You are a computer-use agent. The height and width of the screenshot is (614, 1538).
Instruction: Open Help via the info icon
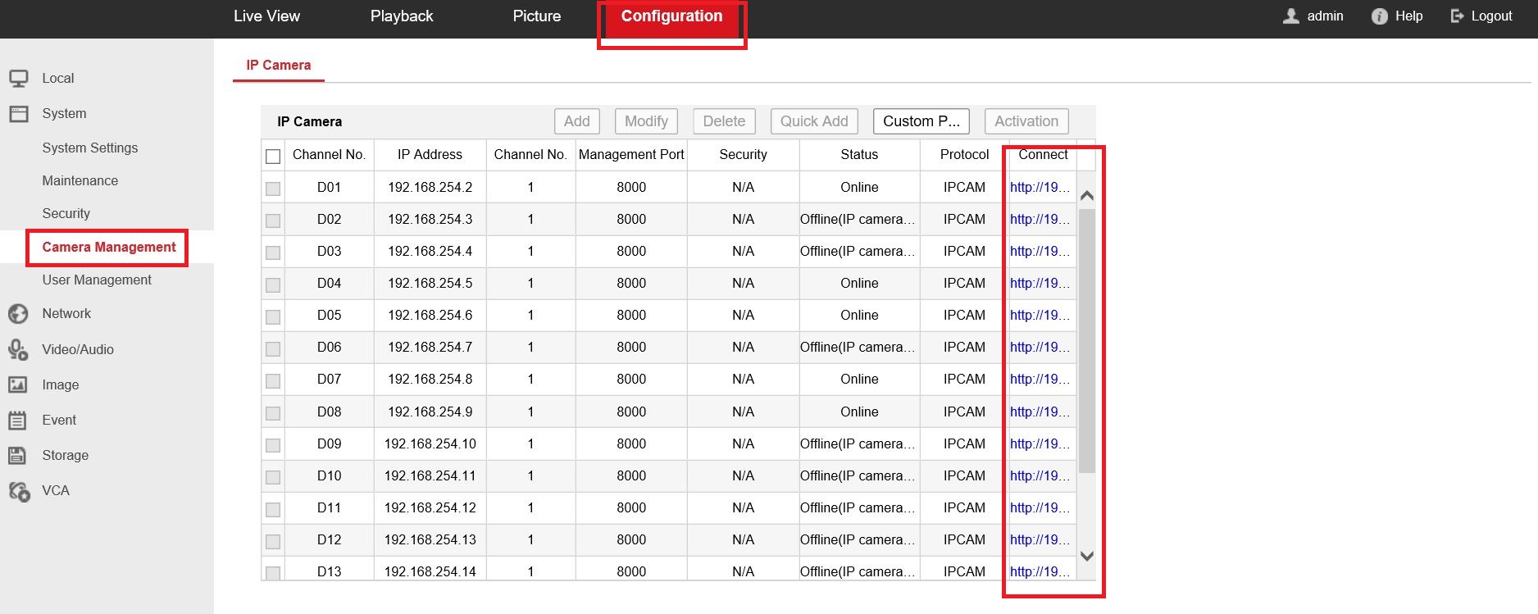[x=1379, y=16]
